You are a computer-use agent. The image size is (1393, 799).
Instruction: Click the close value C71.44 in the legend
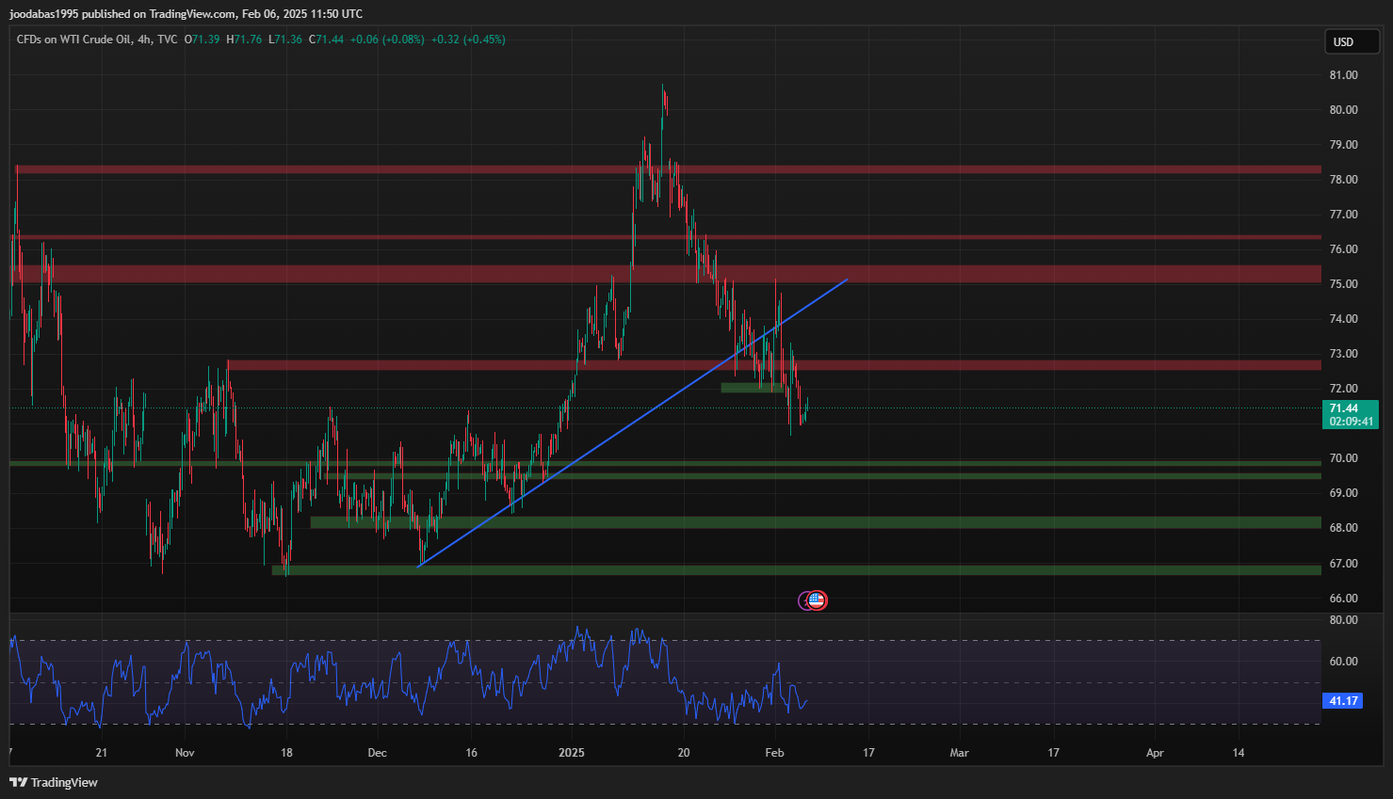(x=327, y=40)
